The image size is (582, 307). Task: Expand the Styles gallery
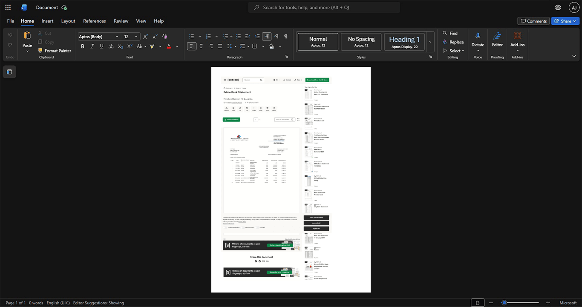430,42
